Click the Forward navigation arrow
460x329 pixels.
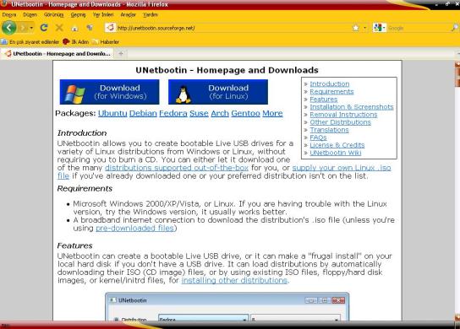coord(23,28)
